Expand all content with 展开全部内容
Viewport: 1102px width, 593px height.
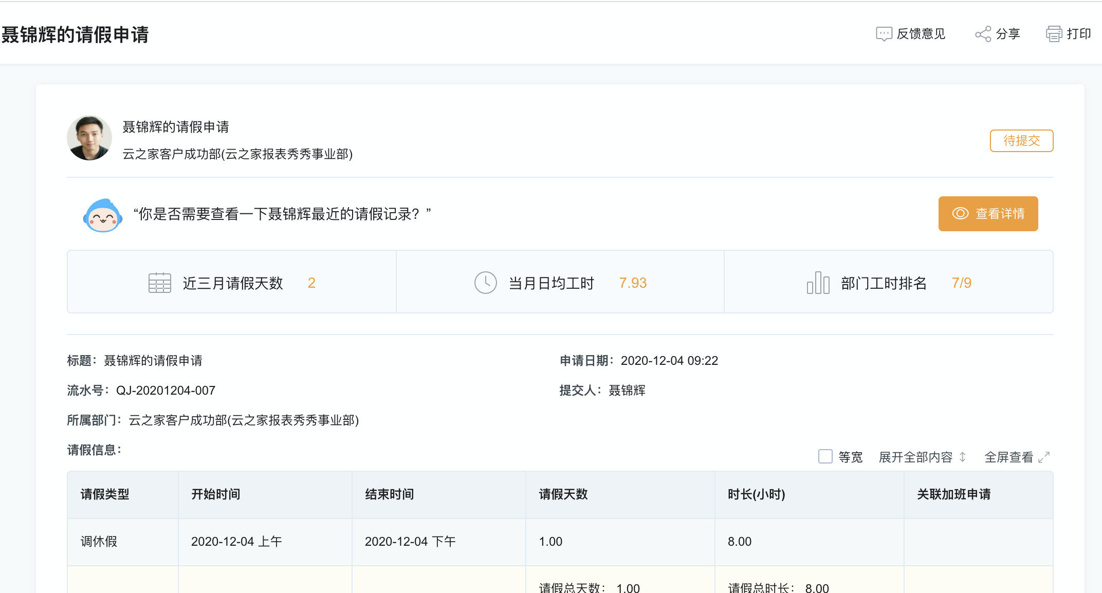(915, 457)
